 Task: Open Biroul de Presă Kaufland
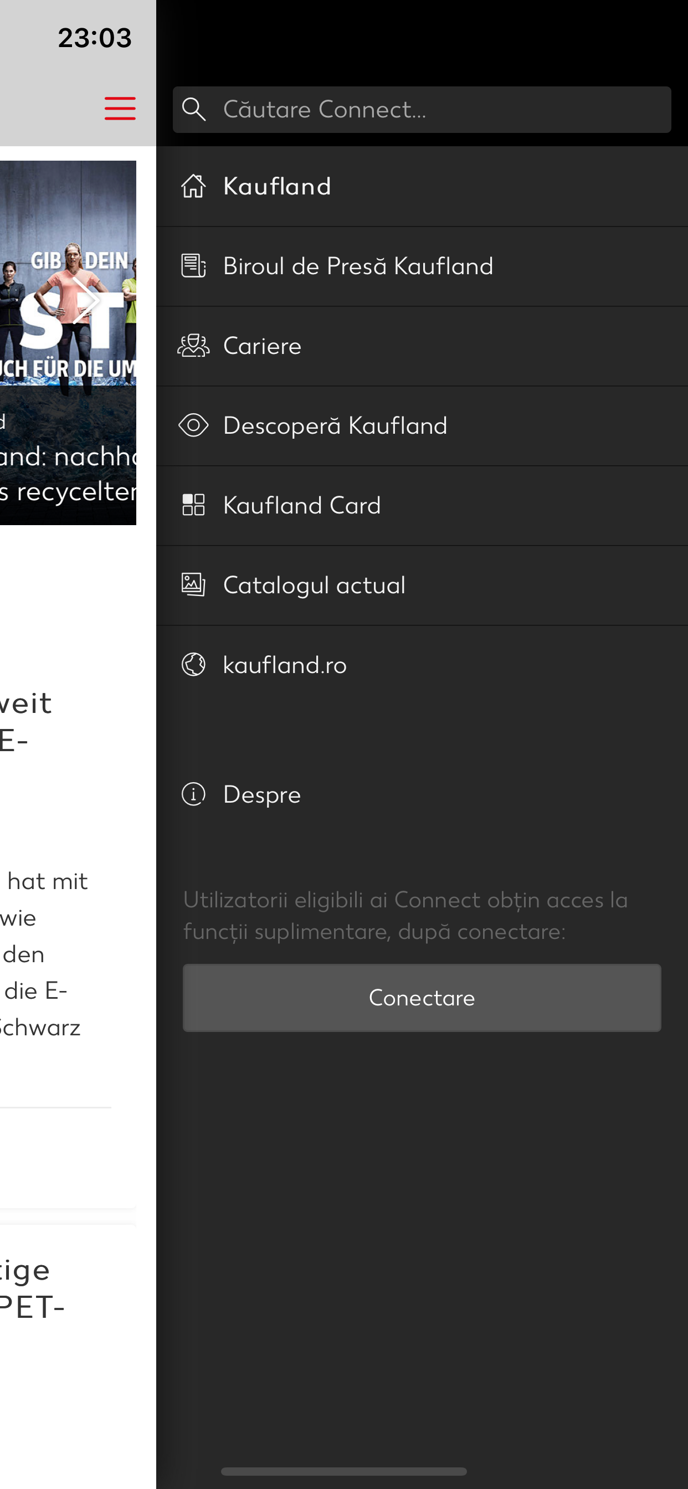(x=422, y=266)
